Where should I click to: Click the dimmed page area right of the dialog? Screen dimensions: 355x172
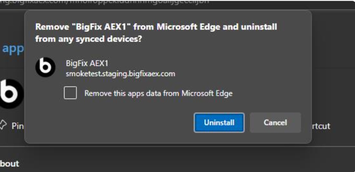point(333,72)
